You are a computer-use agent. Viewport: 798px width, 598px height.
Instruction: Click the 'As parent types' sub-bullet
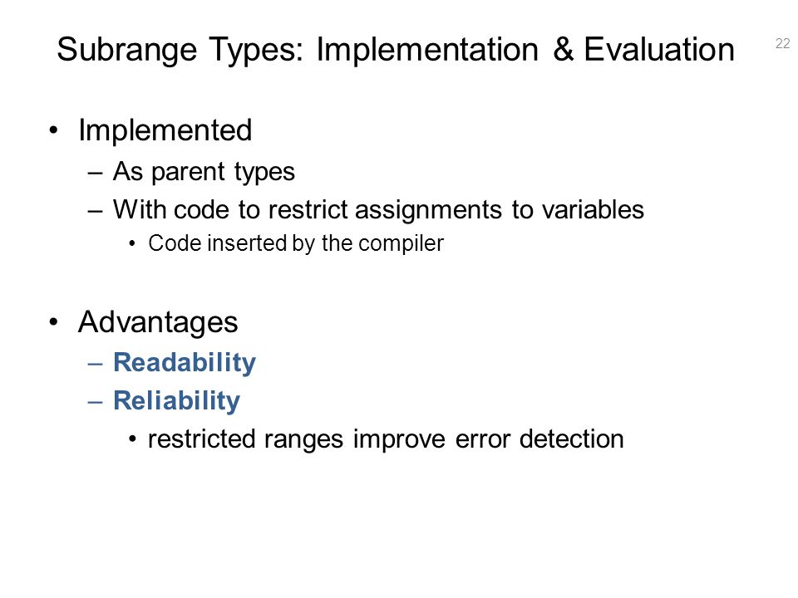[204, 171]
